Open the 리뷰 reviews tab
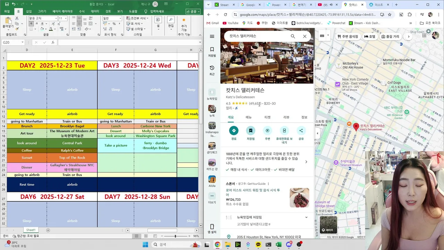The width and height of the screenshot is (444, 250). 286,117
